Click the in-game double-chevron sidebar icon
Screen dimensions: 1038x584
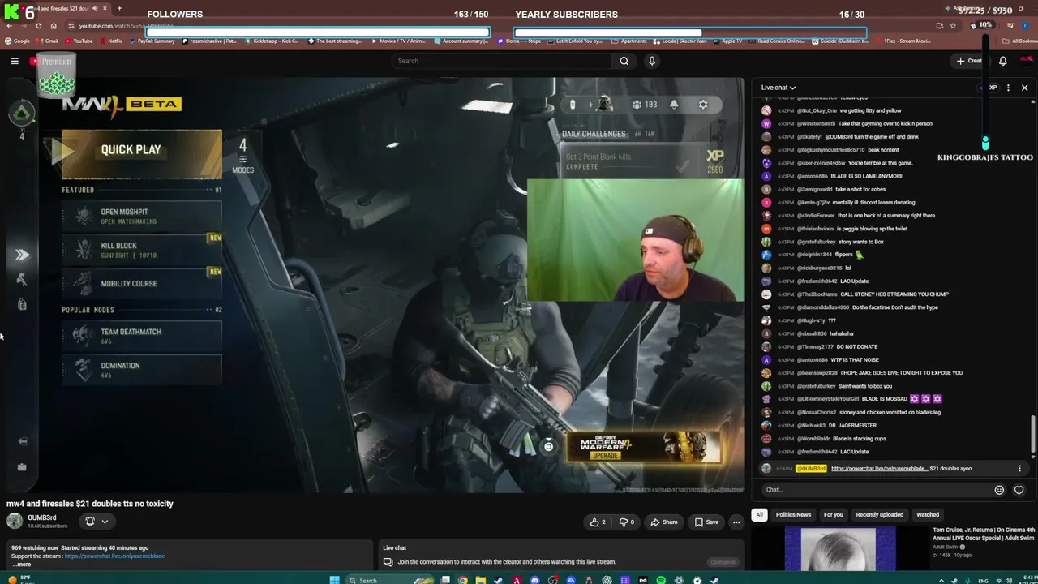point(22,255)
